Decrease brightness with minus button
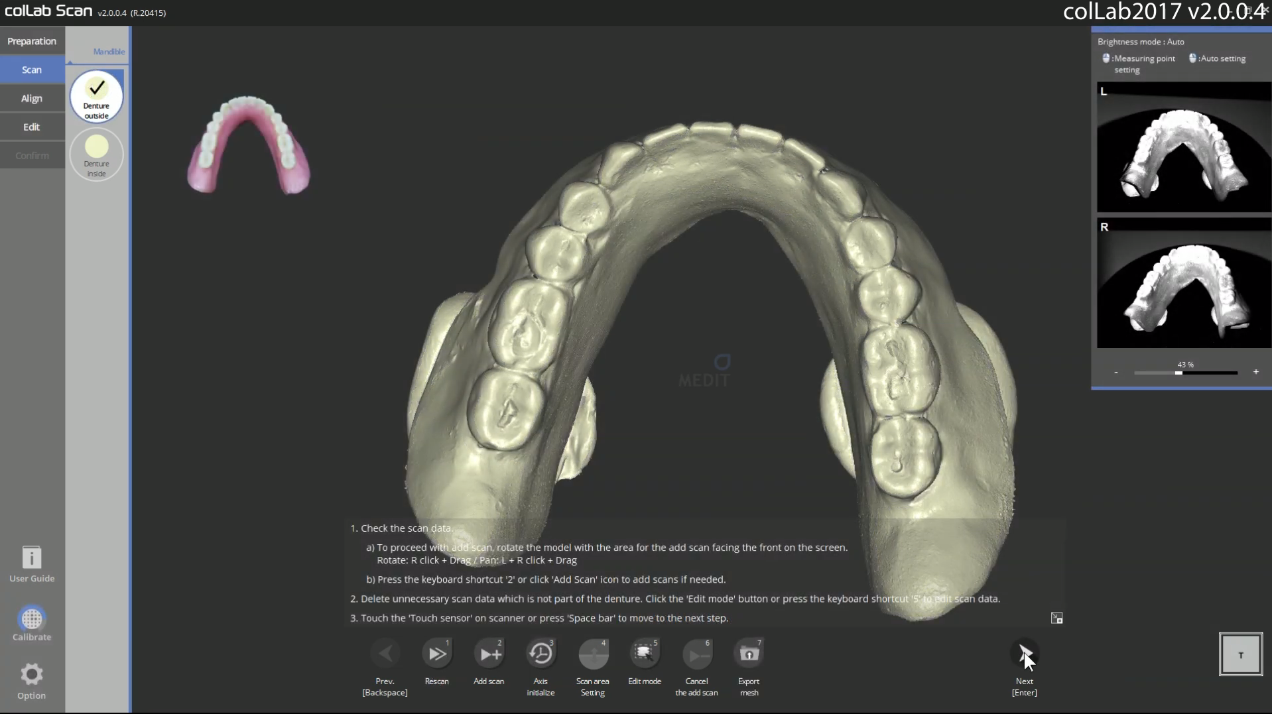Viewport: 1272px width, 714px height. click(1116, 372)
